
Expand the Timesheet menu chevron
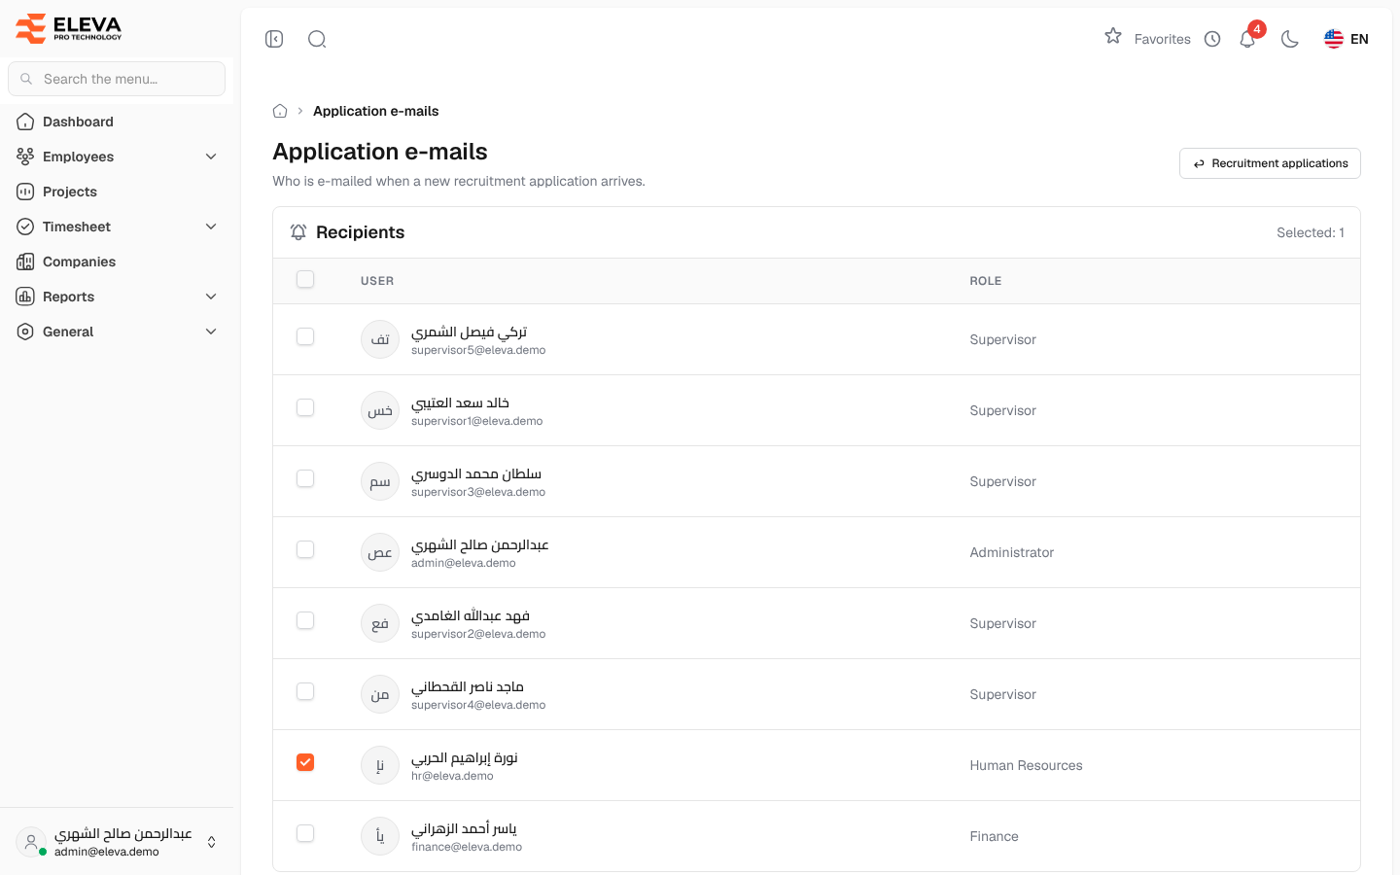tap(211, 227)
